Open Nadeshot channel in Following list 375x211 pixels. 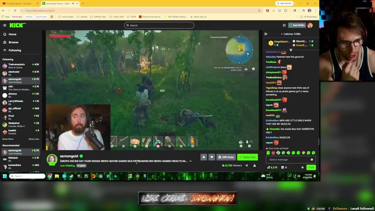pyautogui.click(x=21, y=125)
